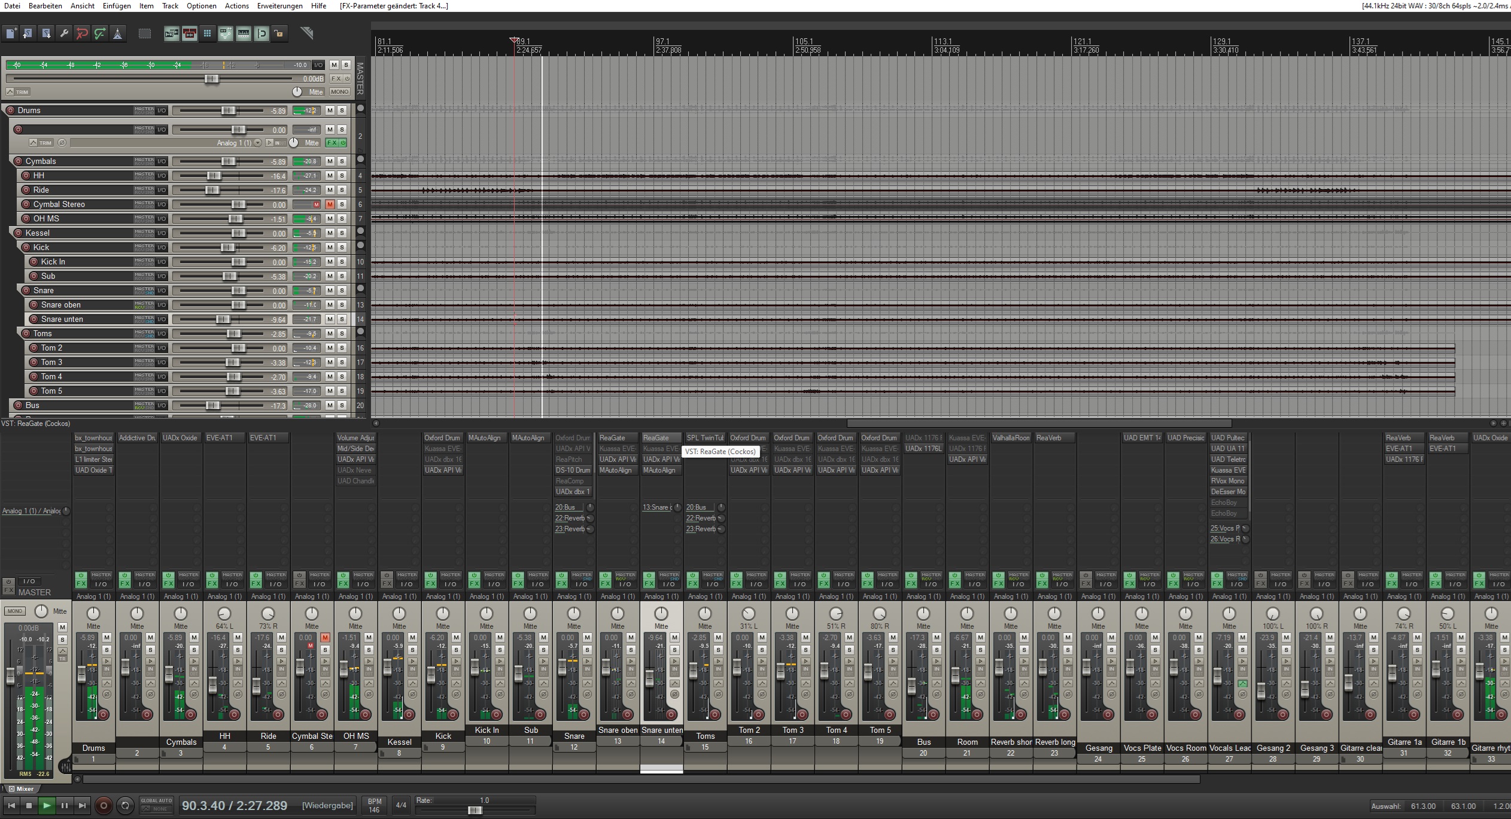1511x819 pixels.
Task: Toggle the repeat loop button
Action: tap(125, 805)
